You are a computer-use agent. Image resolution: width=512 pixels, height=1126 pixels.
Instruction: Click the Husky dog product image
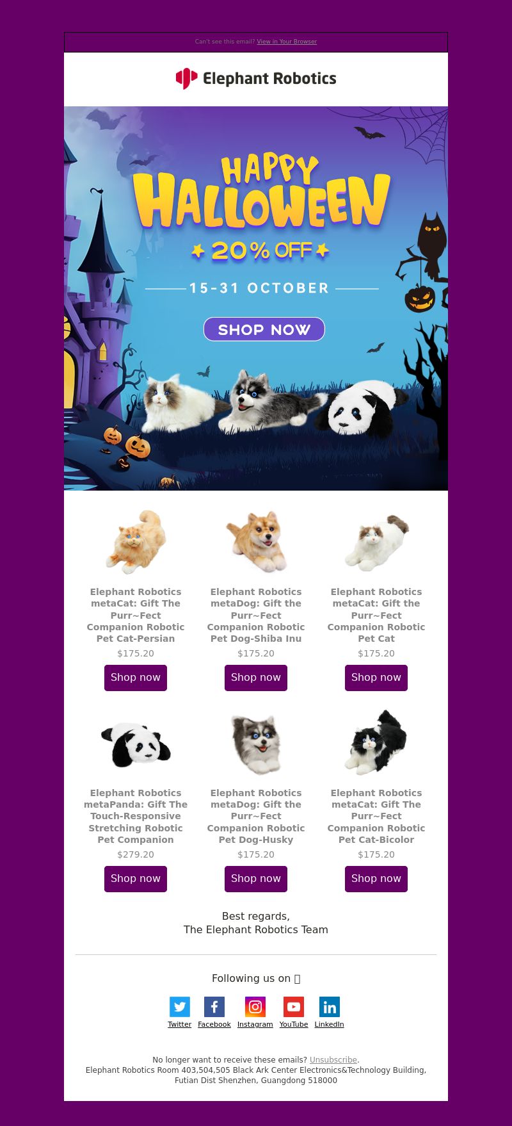[256, 743]
